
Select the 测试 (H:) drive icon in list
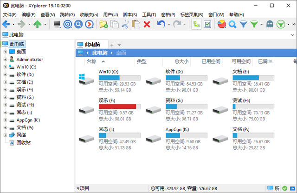220,110
